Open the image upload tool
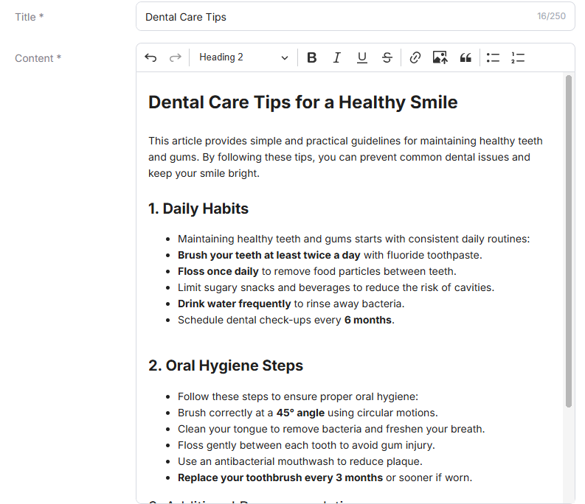This screenshot has width=585, height=504. tap(440, 57)
